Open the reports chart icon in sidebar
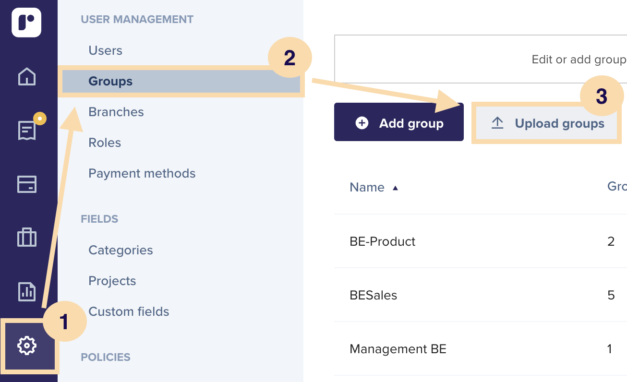 (27, 291)
